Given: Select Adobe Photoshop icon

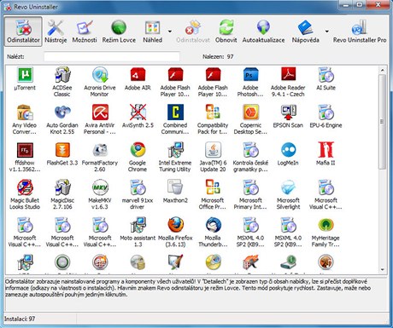Looking at the screenshot, I should point(250,74).
